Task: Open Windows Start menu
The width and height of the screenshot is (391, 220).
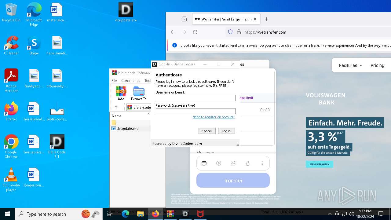Action: point(7,214)
